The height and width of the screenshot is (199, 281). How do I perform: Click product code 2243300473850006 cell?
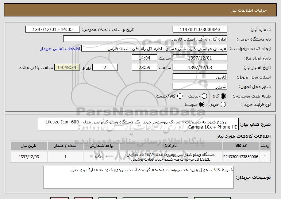click(241, 157)
